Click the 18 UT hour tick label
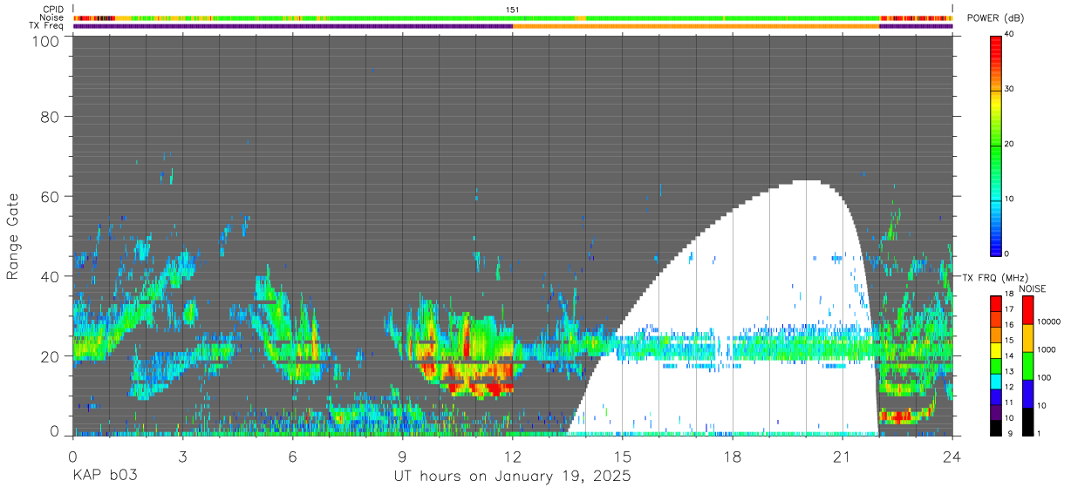 click(x=733, y=456)
